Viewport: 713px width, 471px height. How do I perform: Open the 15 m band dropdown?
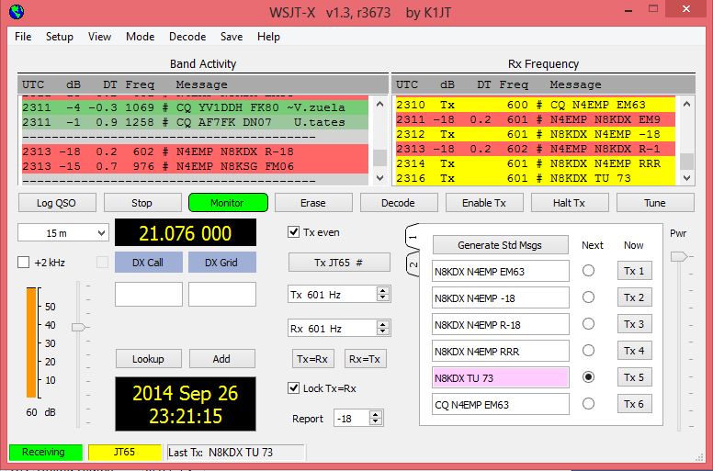(x=62, y=233)
